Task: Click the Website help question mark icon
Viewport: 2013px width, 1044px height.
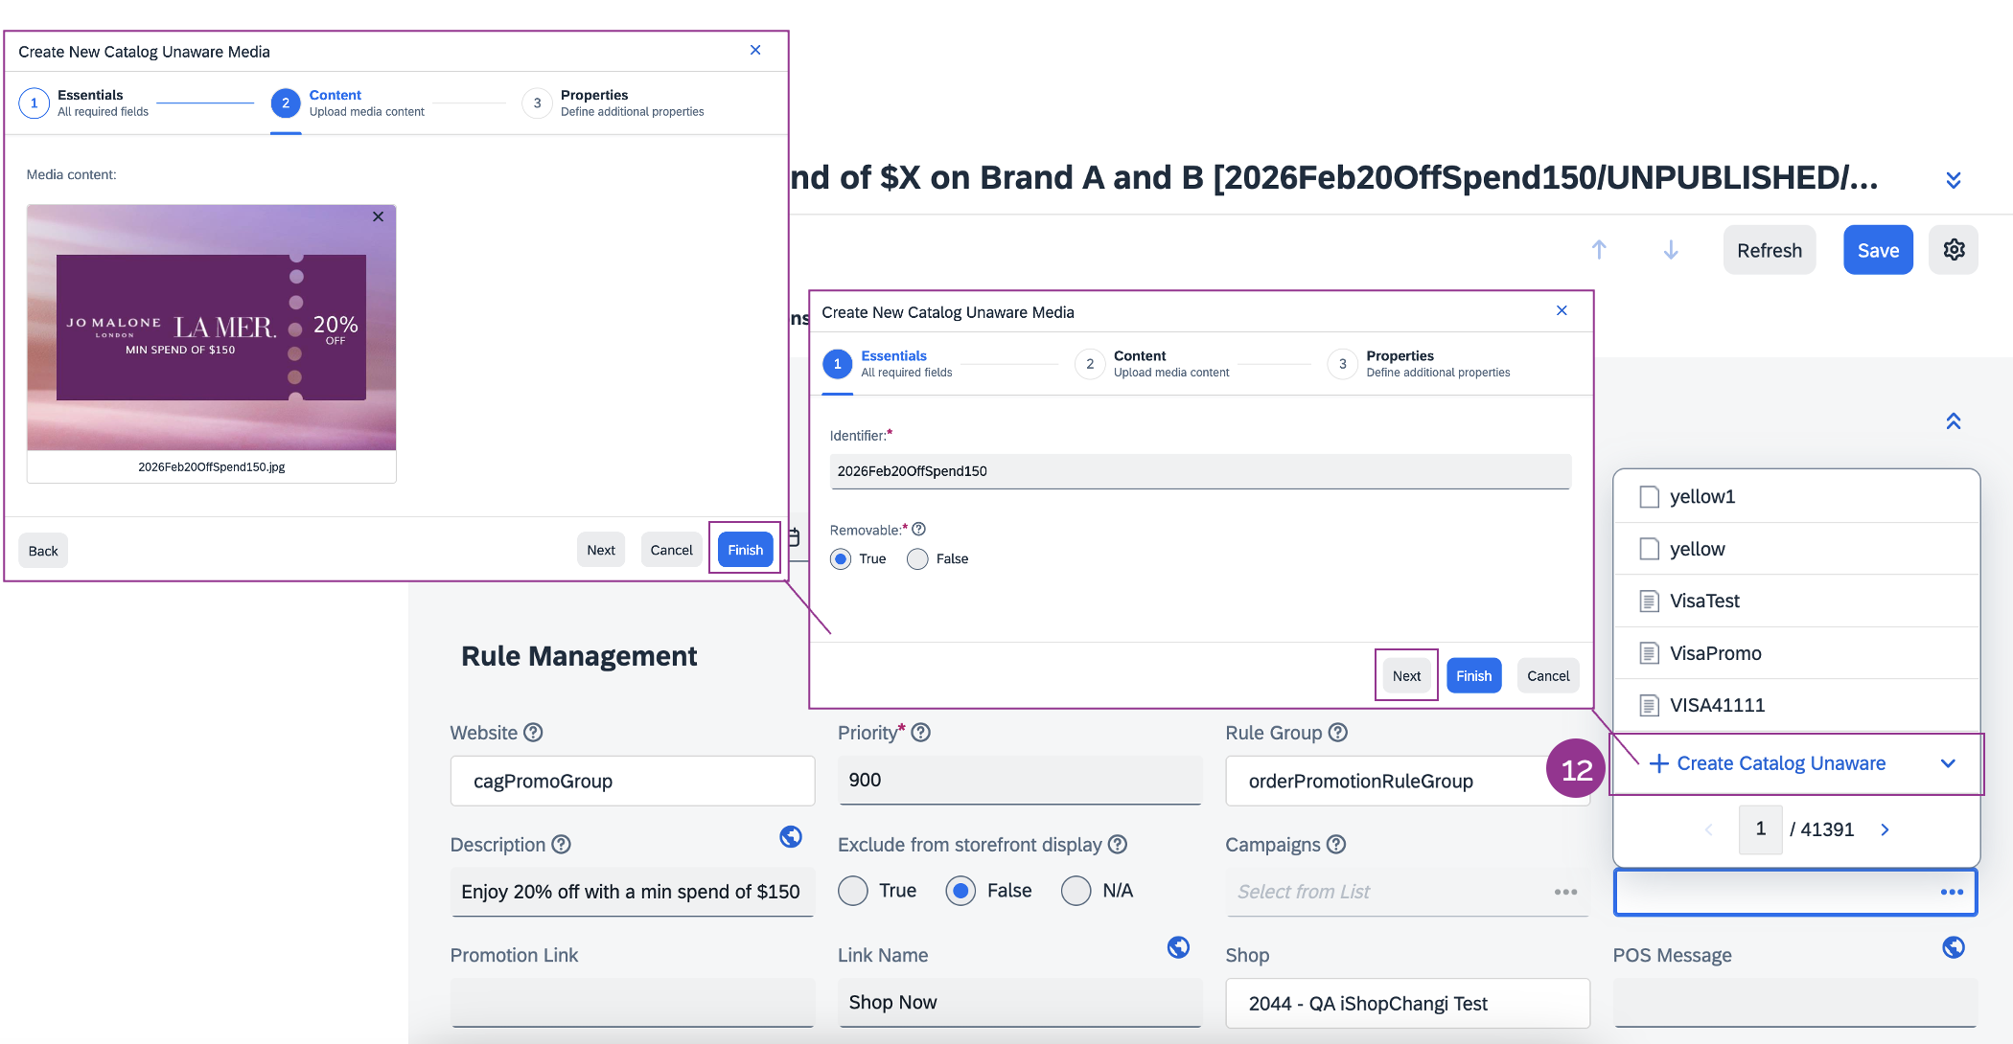Action: click(534, 733)
